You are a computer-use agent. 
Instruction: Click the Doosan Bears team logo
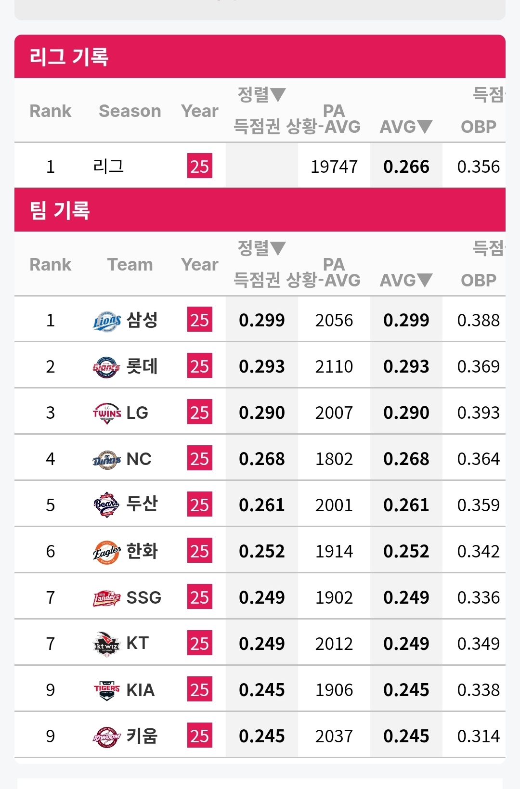(x=106, y=505)
